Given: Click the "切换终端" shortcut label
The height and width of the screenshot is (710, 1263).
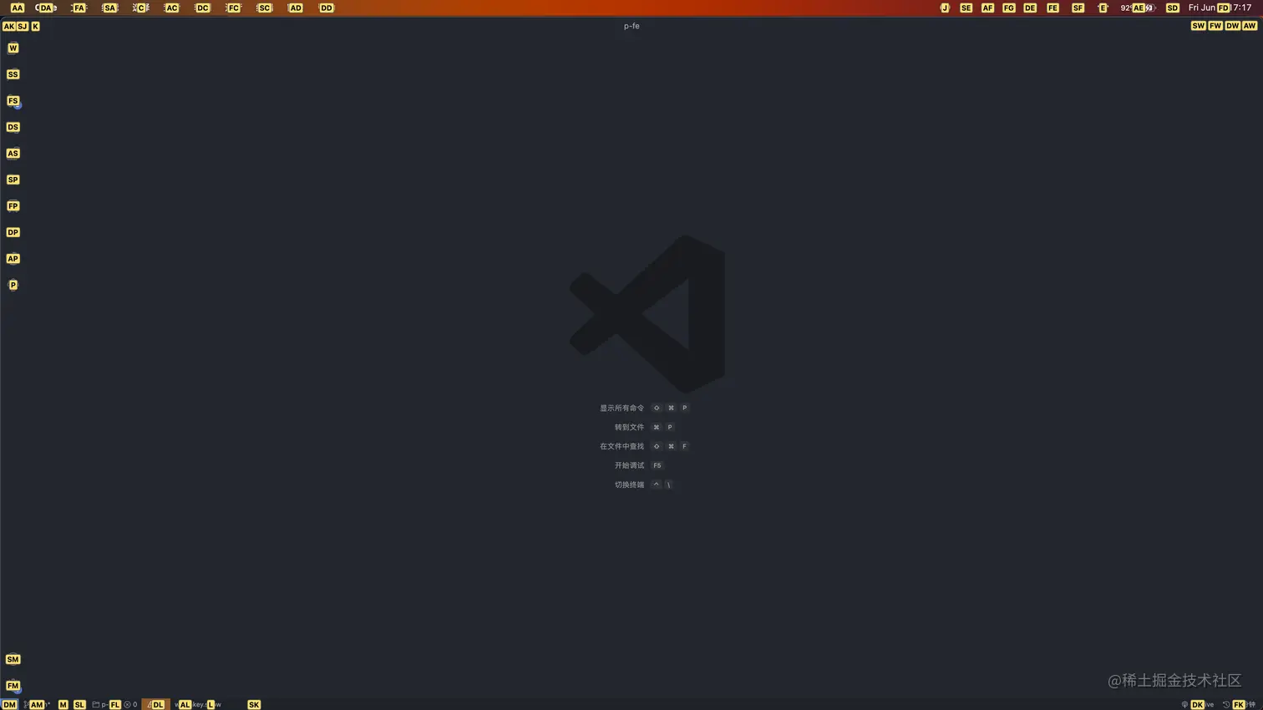Looking at the screenshot, I should [629, 485].
